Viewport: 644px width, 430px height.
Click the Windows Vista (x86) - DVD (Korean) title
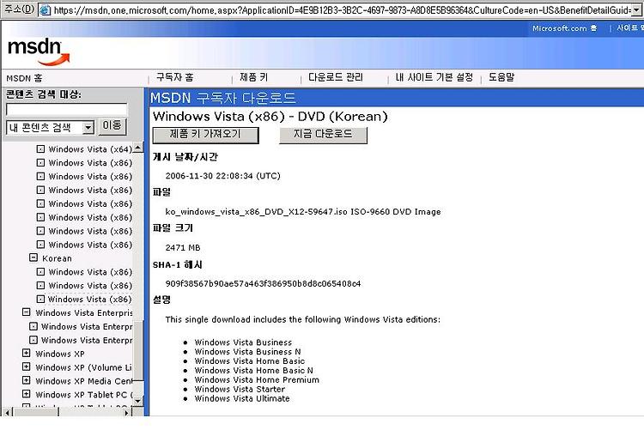[x=270, y=117]
